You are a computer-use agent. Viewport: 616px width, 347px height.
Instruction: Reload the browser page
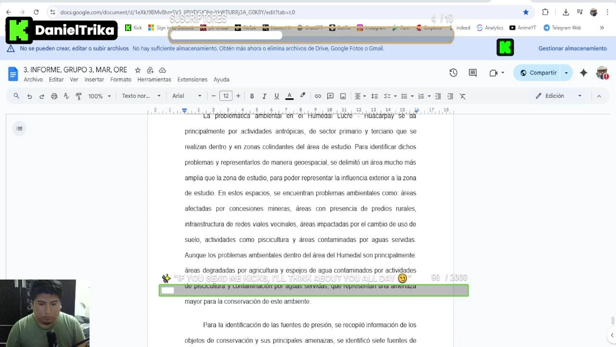coord(36,12)
